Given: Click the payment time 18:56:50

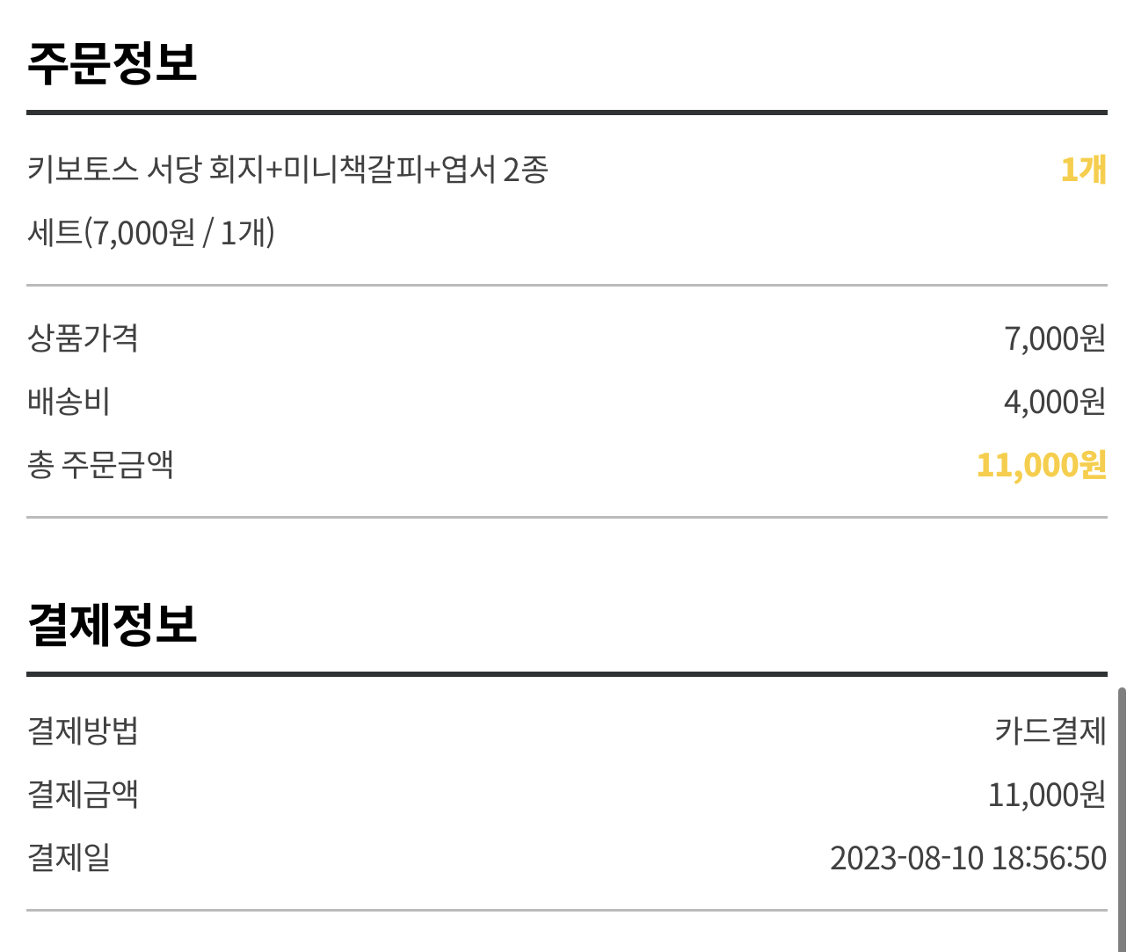Looking at the screenshot, I should point(1049,858).
